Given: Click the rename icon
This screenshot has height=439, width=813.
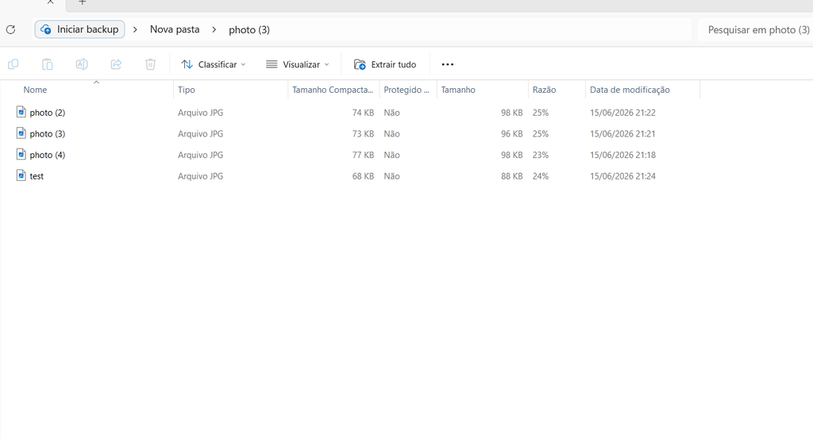Looking at the screenshot, I should coord(82,64).
